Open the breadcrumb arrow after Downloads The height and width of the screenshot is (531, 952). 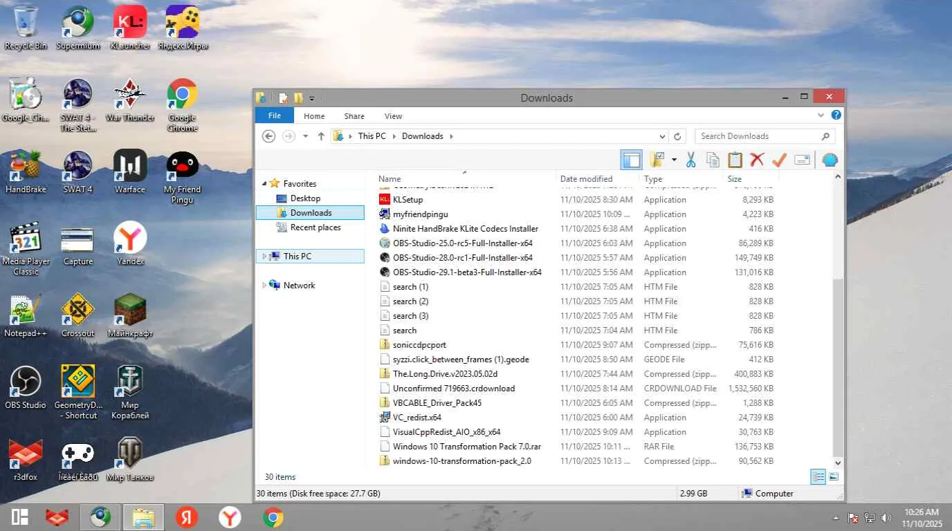(x=451, y=136)
